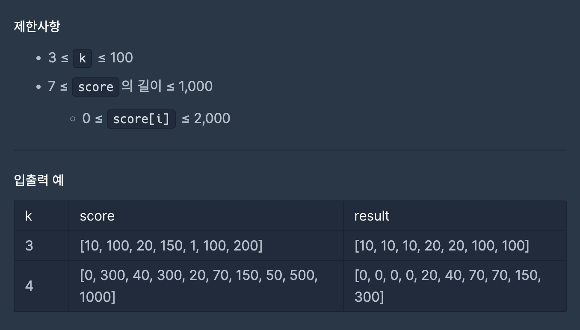This screenshot has width=580, height=330.
Task: Click k value 3 in first row
Action: click(x=29, y=246)
